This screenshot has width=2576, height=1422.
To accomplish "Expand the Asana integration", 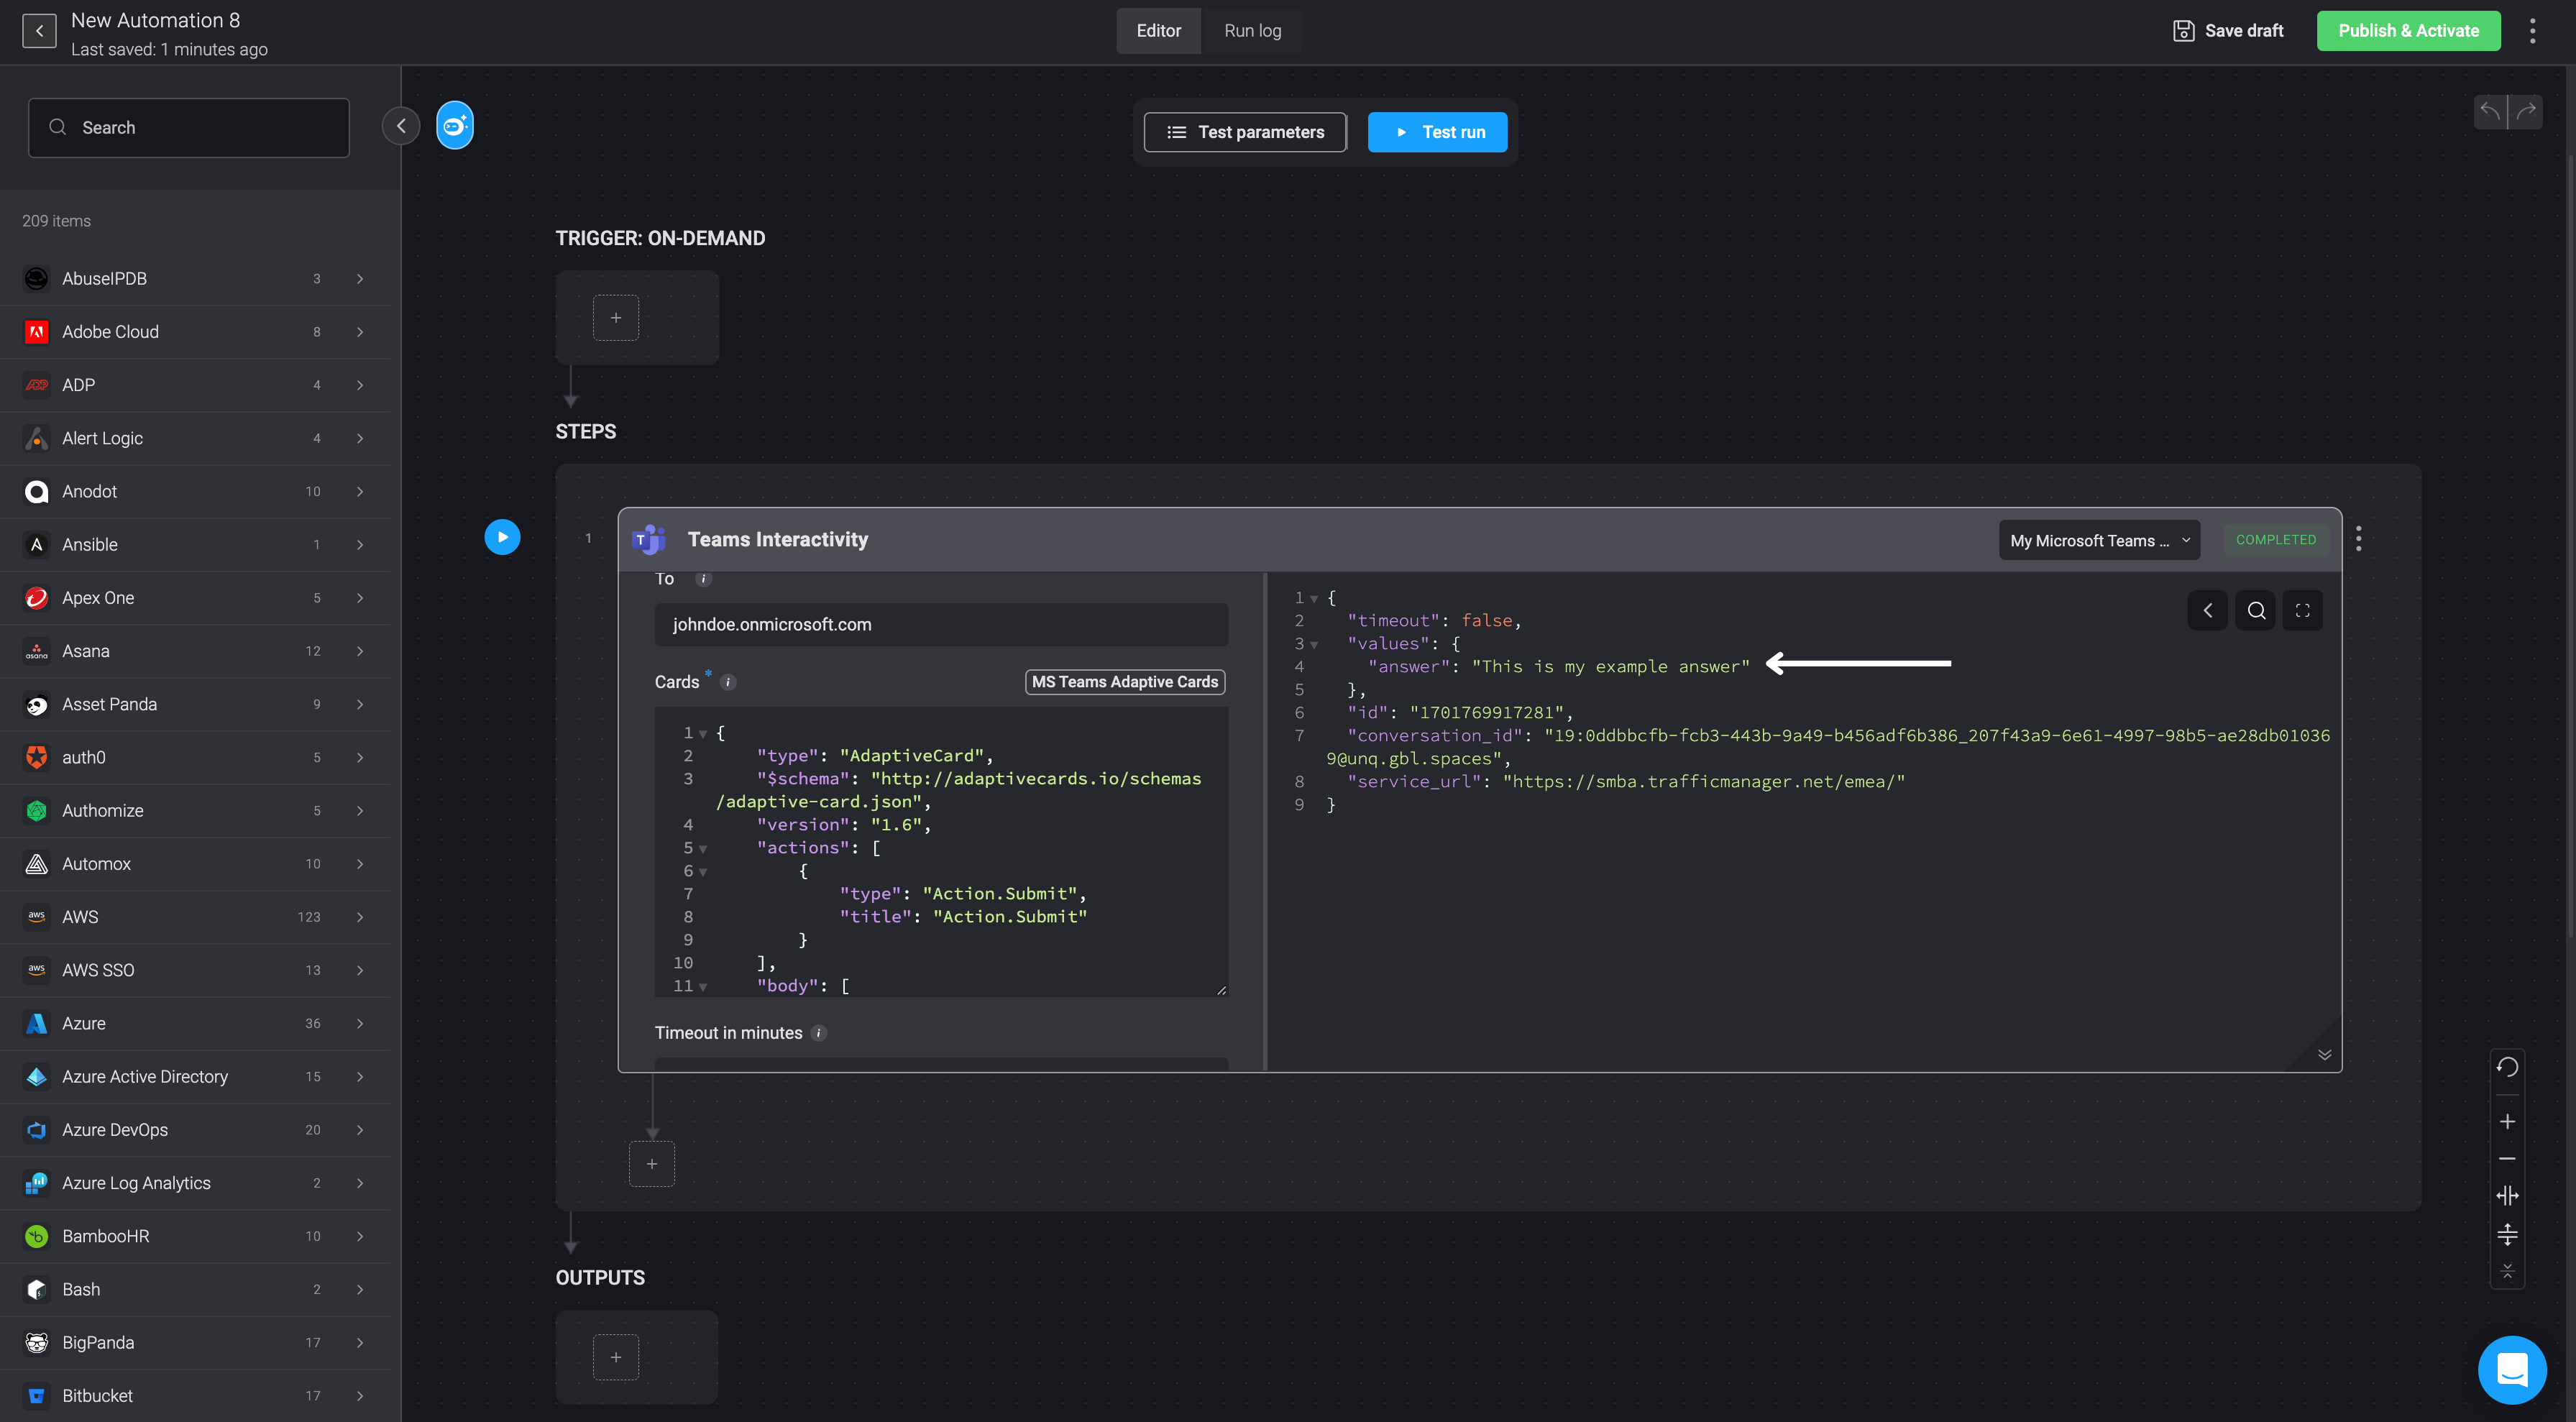I will click(x=360, y=651).
